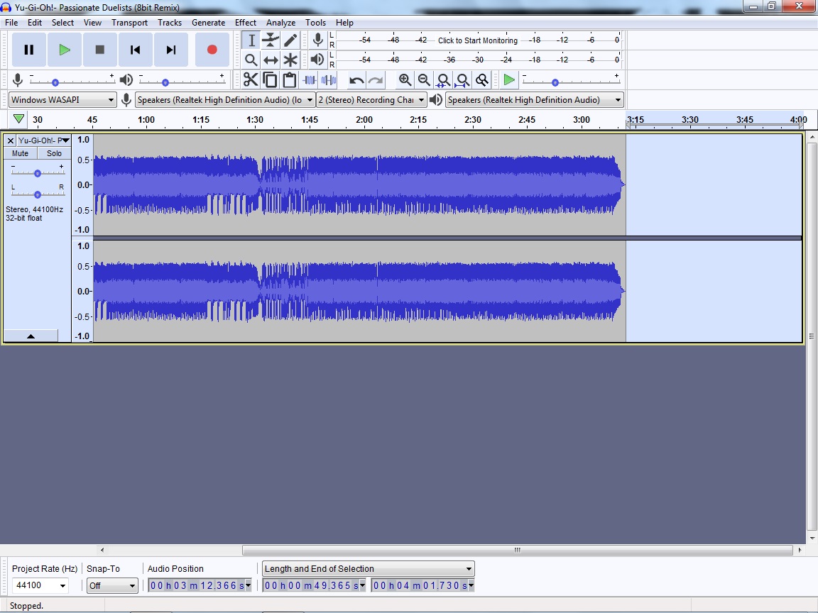Stop playback with the Stop button
This screenshot has height=613, width=818.
click(99, 50)
